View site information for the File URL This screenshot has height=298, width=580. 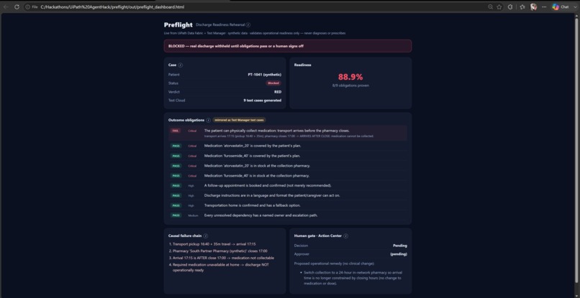pos(32,7)
